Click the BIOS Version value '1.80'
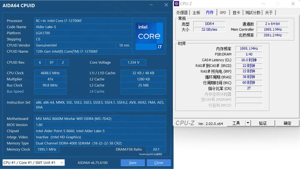This screenshot has height=169, width=300. (x=100, y=125)
